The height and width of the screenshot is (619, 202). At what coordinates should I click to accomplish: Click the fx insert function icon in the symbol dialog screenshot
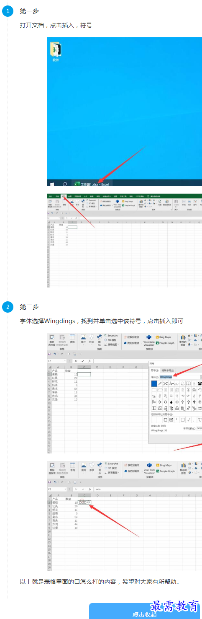point(89,361)
